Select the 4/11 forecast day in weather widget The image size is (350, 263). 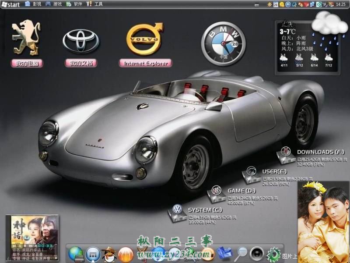(x=284, y=60)
